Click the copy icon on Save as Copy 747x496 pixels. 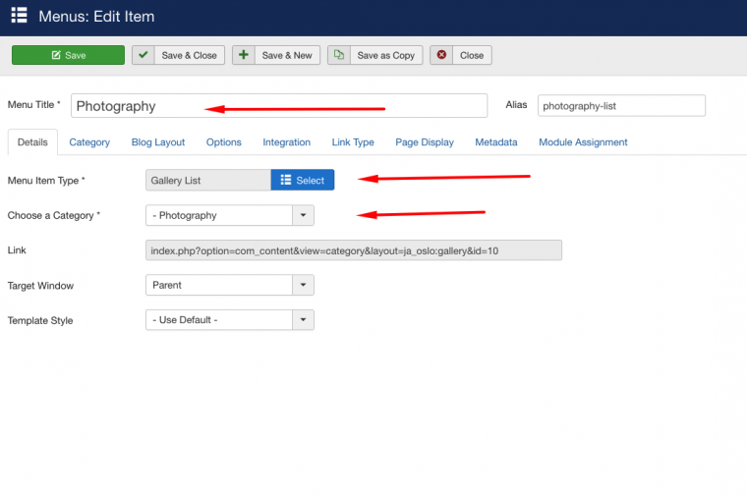[339, 55]
